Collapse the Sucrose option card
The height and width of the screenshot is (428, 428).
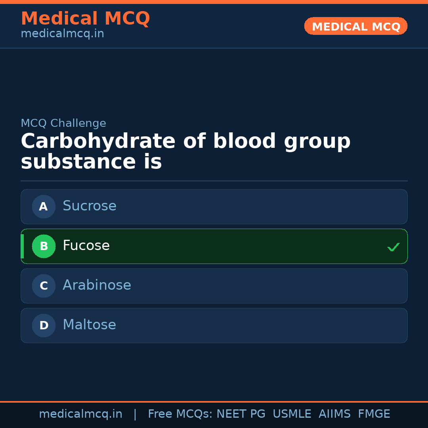[214, 206]
